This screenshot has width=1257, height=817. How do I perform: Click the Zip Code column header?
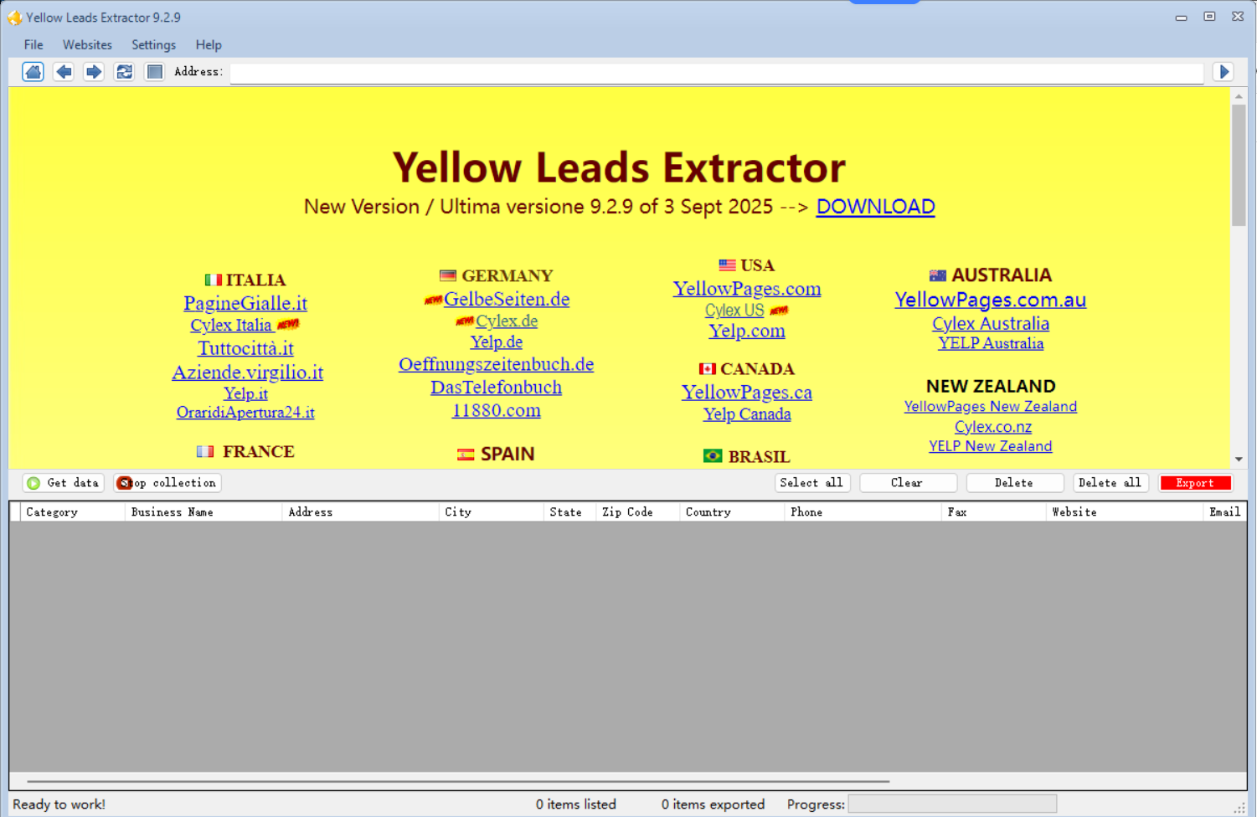[637, 512]
